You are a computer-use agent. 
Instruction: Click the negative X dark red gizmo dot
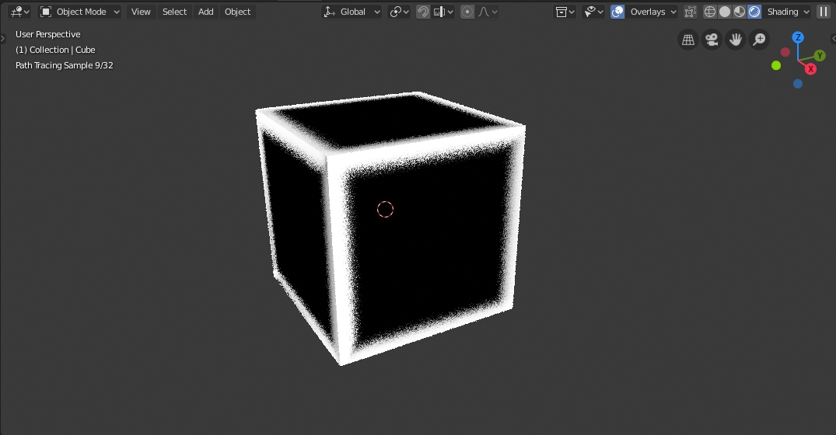(785, 52)
